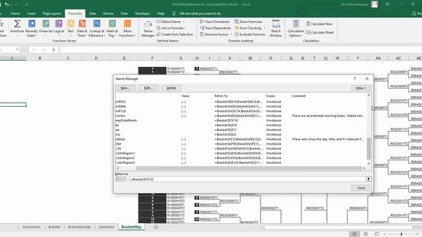Click the Refers to input field
Viewport: 422px width, 237px height.
coord(247,179)
